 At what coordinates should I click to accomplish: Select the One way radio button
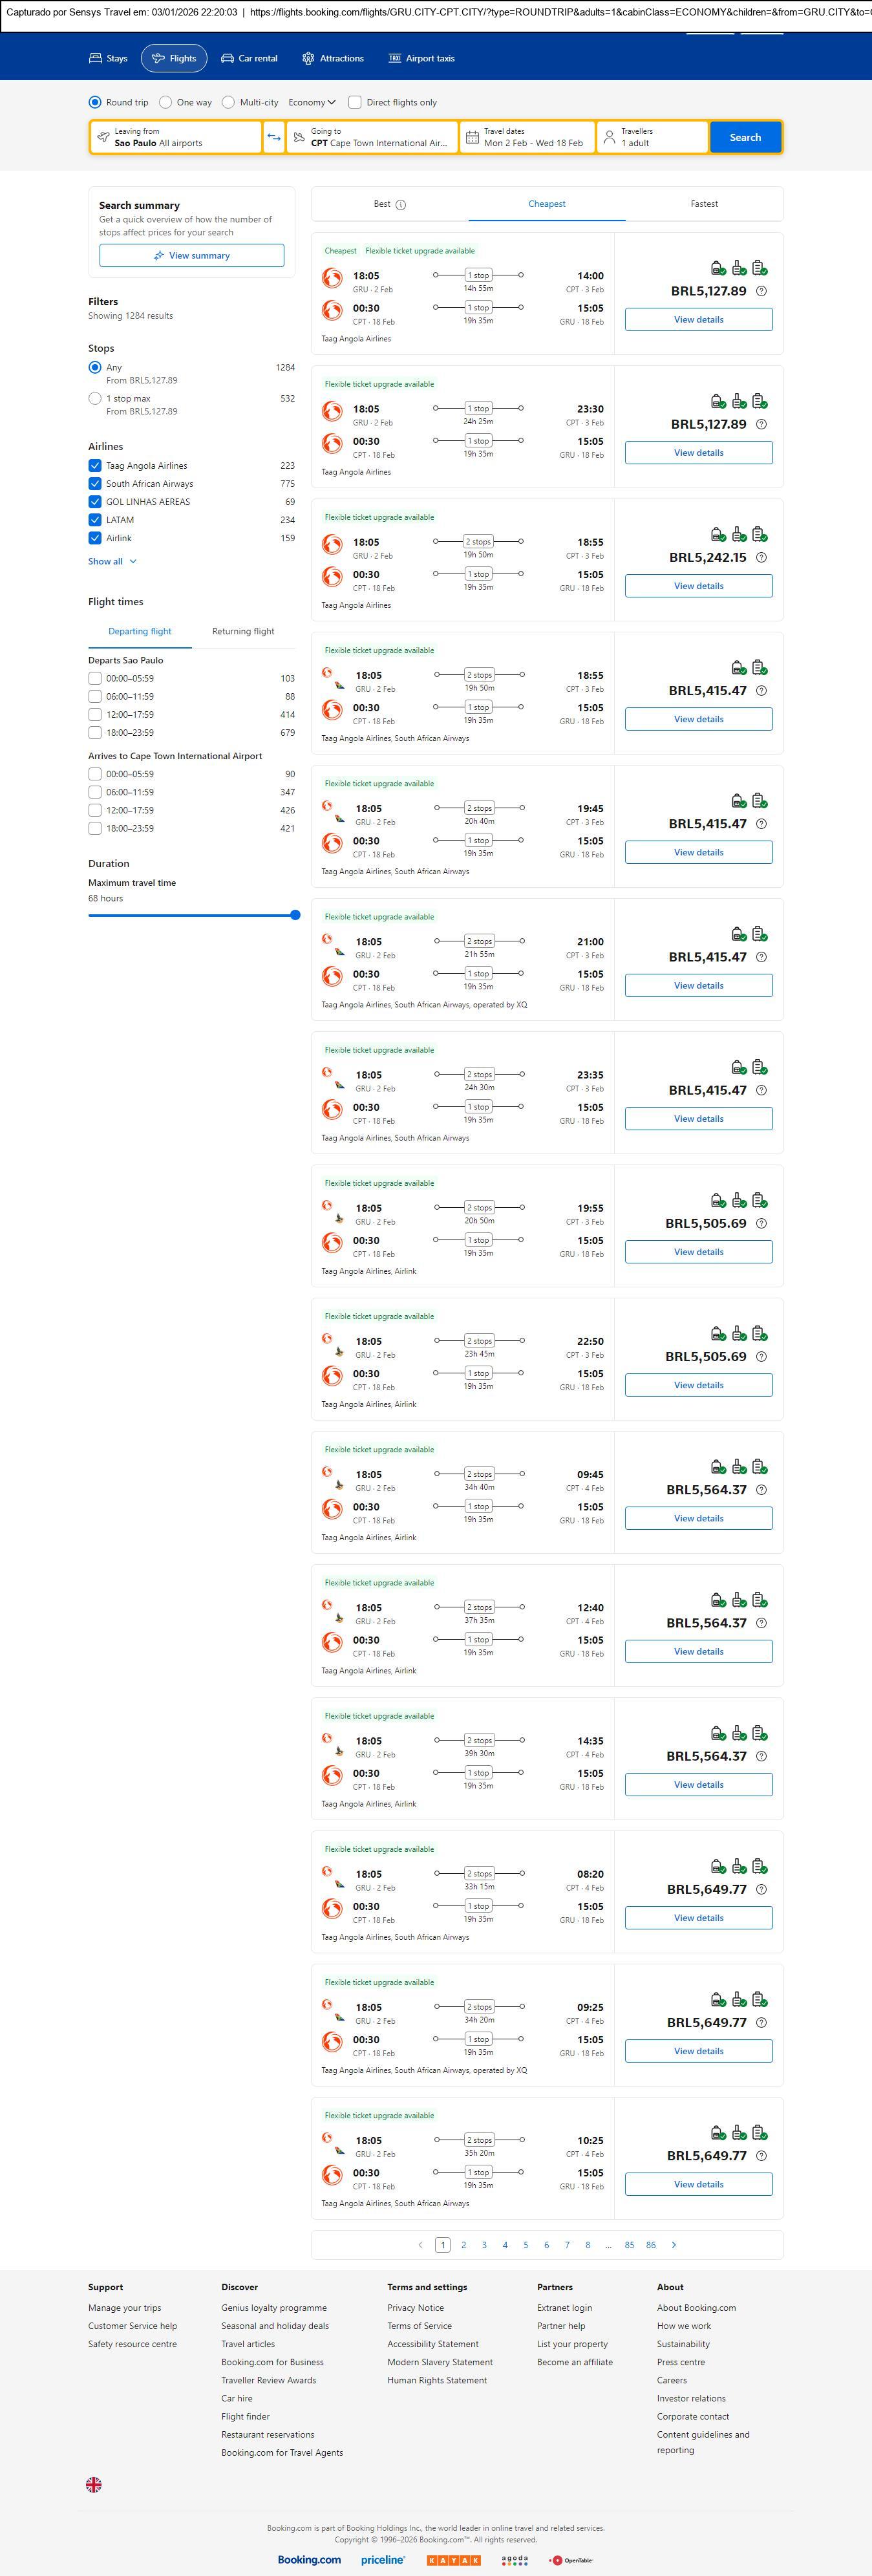point(166,102)
